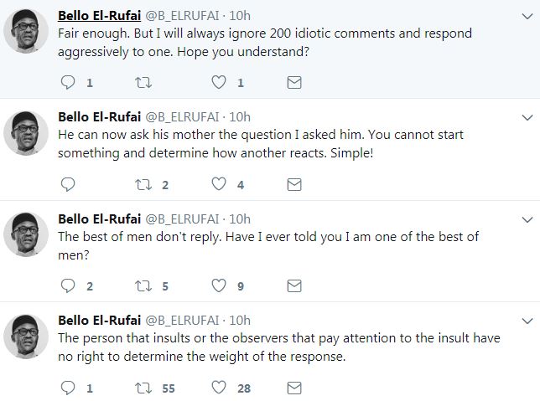Click @B_ELRUFAI handle on last tweet
This screenshot has height=401, width=540.
[x=184, y=320]
